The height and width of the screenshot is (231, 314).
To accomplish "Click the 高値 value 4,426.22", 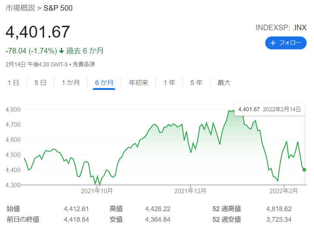I will [158, 209].
